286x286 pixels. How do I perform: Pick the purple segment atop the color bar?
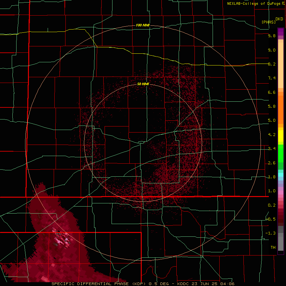[281, 32]
